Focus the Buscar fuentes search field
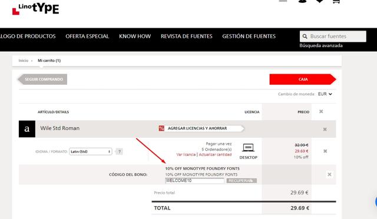 coord(333,36)
